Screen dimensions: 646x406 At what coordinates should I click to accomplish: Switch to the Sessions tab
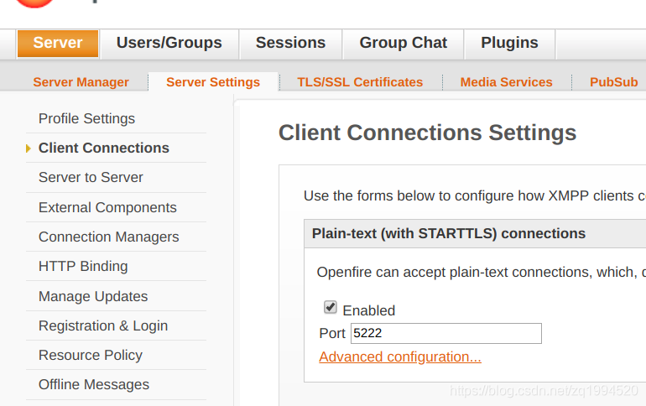click(290, 44)
